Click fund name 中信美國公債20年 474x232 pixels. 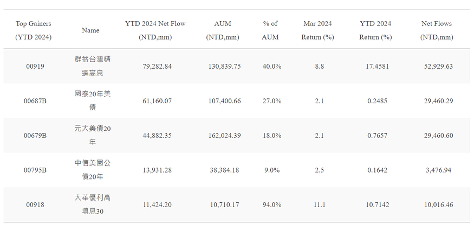click(x=93, y=170)
